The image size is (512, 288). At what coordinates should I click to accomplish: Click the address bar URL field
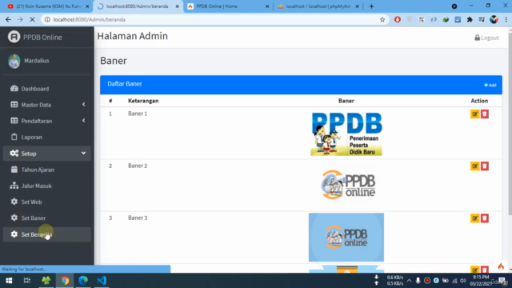(x=215, y=19)
